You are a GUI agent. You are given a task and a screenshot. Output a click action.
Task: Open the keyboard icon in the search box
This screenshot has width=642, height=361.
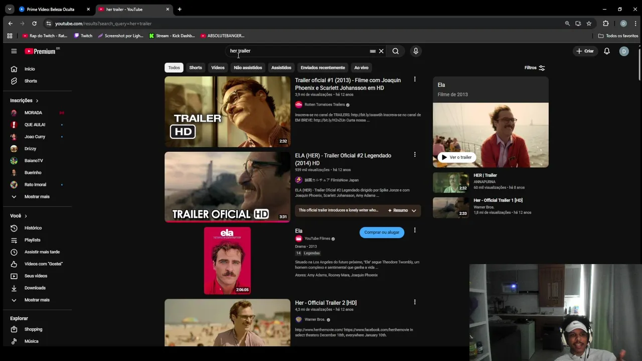pyautogui.click(x=373, y=51)
